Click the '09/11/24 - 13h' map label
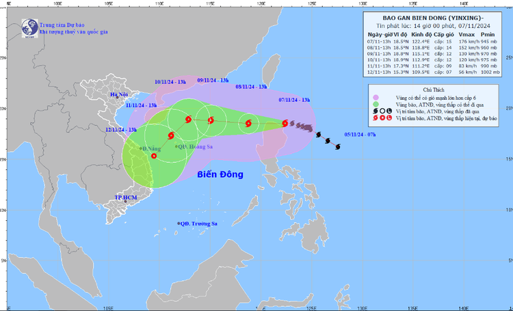The width and height of the screenshot is (513, 311). coord(213,80)
